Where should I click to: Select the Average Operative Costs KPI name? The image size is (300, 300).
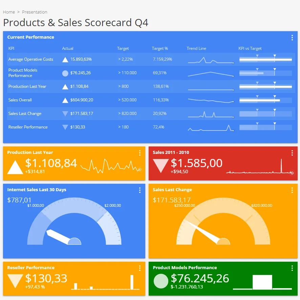point(30,59)
